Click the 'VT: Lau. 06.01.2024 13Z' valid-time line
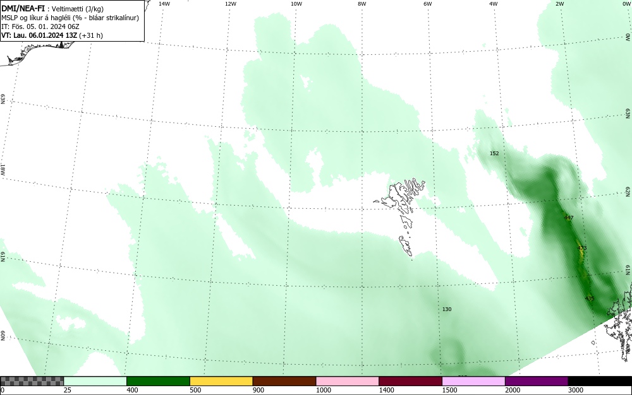The image size is (632, 395). tap(52, 35)
